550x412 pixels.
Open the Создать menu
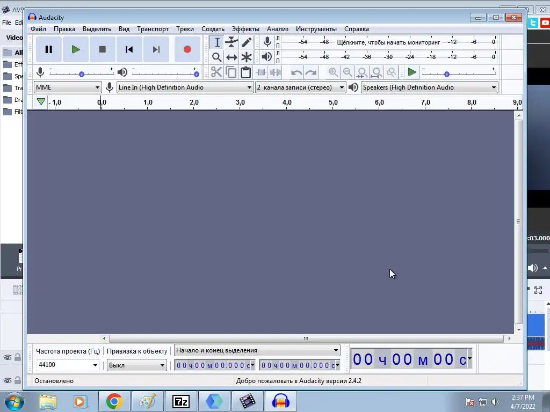tap(213, 29)
